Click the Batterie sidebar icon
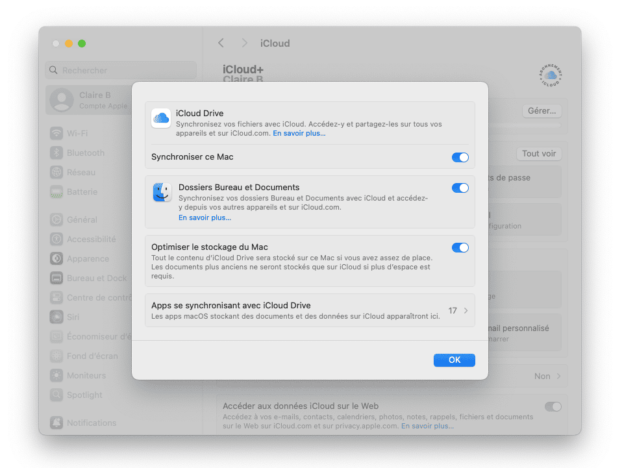Screen dimensions: 622x468 56,191
